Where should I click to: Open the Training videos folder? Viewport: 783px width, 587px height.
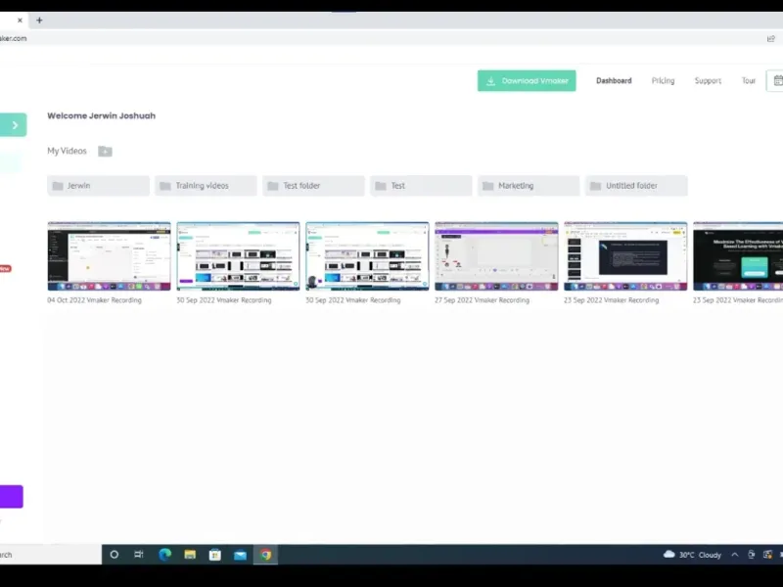tap(206, 186)
